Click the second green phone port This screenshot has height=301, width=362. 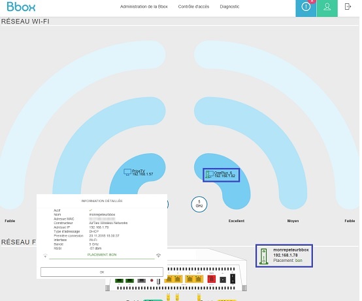(129, 281)
